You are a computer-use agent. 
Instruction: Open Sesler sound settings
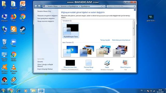pyautogui.click(x=107, y=65)
